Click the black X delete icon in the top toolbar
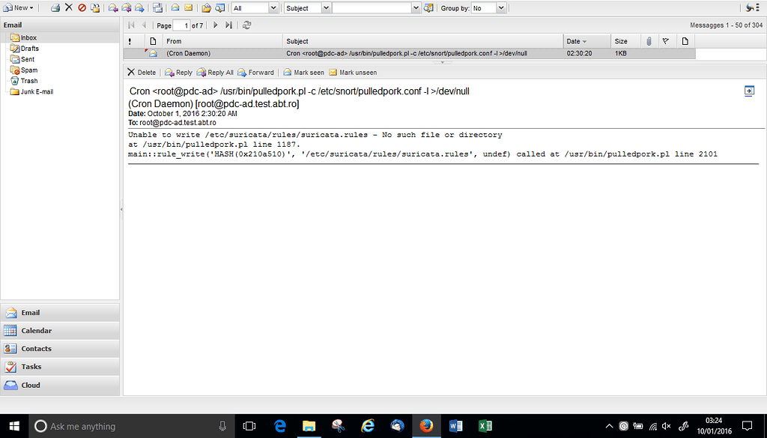767x438 pixels. pos(69,7)
